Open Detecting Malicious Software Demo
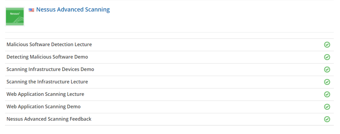This screenshot has width=340, height=134. 47,57
